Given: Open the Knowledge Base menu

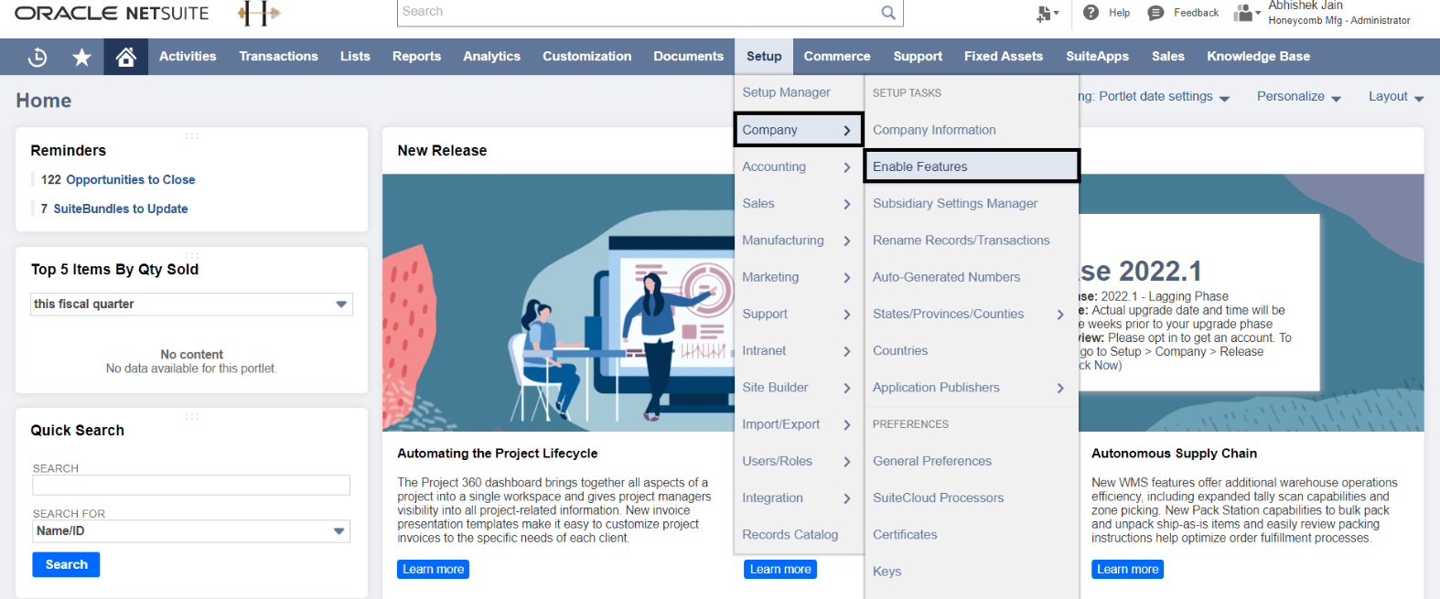Looking at the screenshot, I should click(x=1258, y=57).
